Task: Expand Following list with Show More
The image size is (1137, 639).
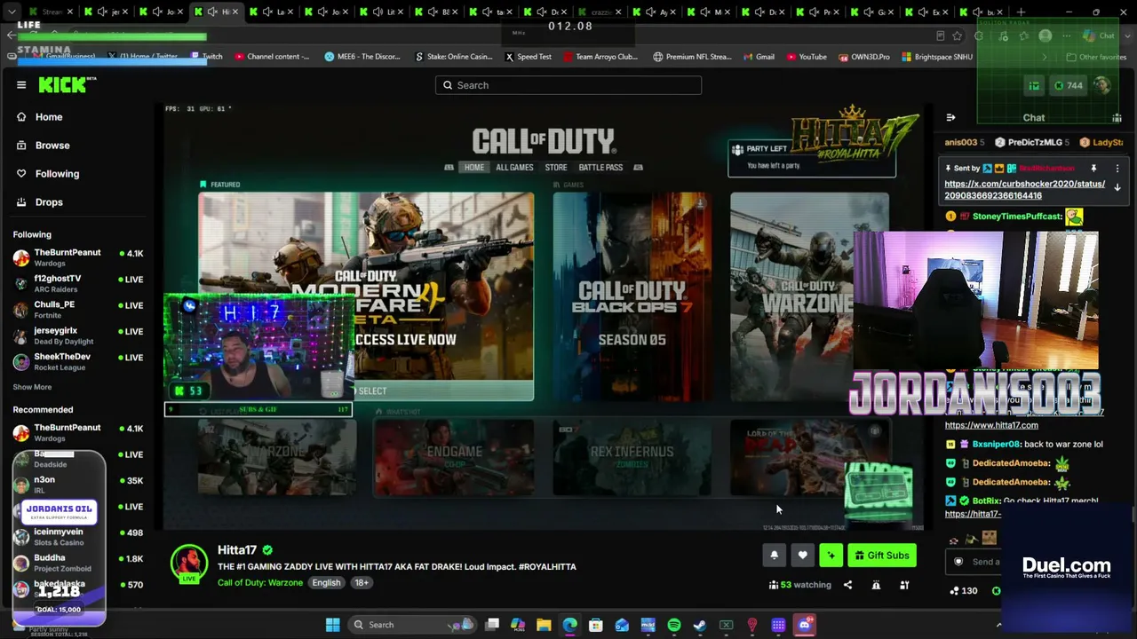Action: pyautogui.click(x=32, y=387)
